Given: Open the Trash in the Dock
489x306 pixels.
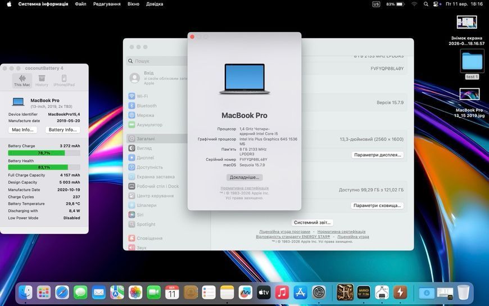Looking at the screenshot, I should click(464, 292).
